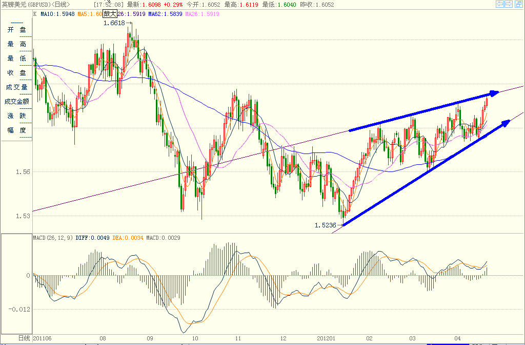The height and width of the screenshot is (345, 525).
Task: Click the time stamp [17:52:08]
Action: tap(109, 4)
